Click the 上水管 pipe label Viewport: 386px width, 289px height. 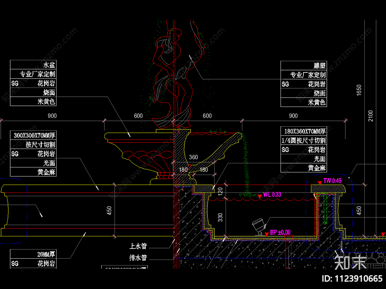(138, 246)
